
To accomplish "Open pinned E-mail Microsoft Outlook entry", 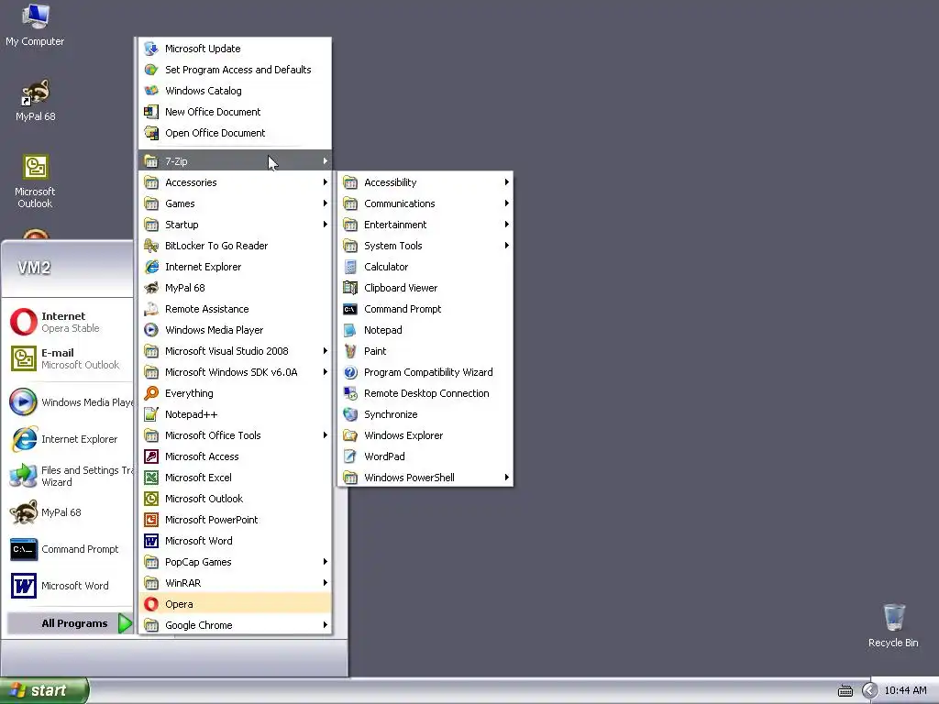I will pyautogui.click(x=70, y=358).
